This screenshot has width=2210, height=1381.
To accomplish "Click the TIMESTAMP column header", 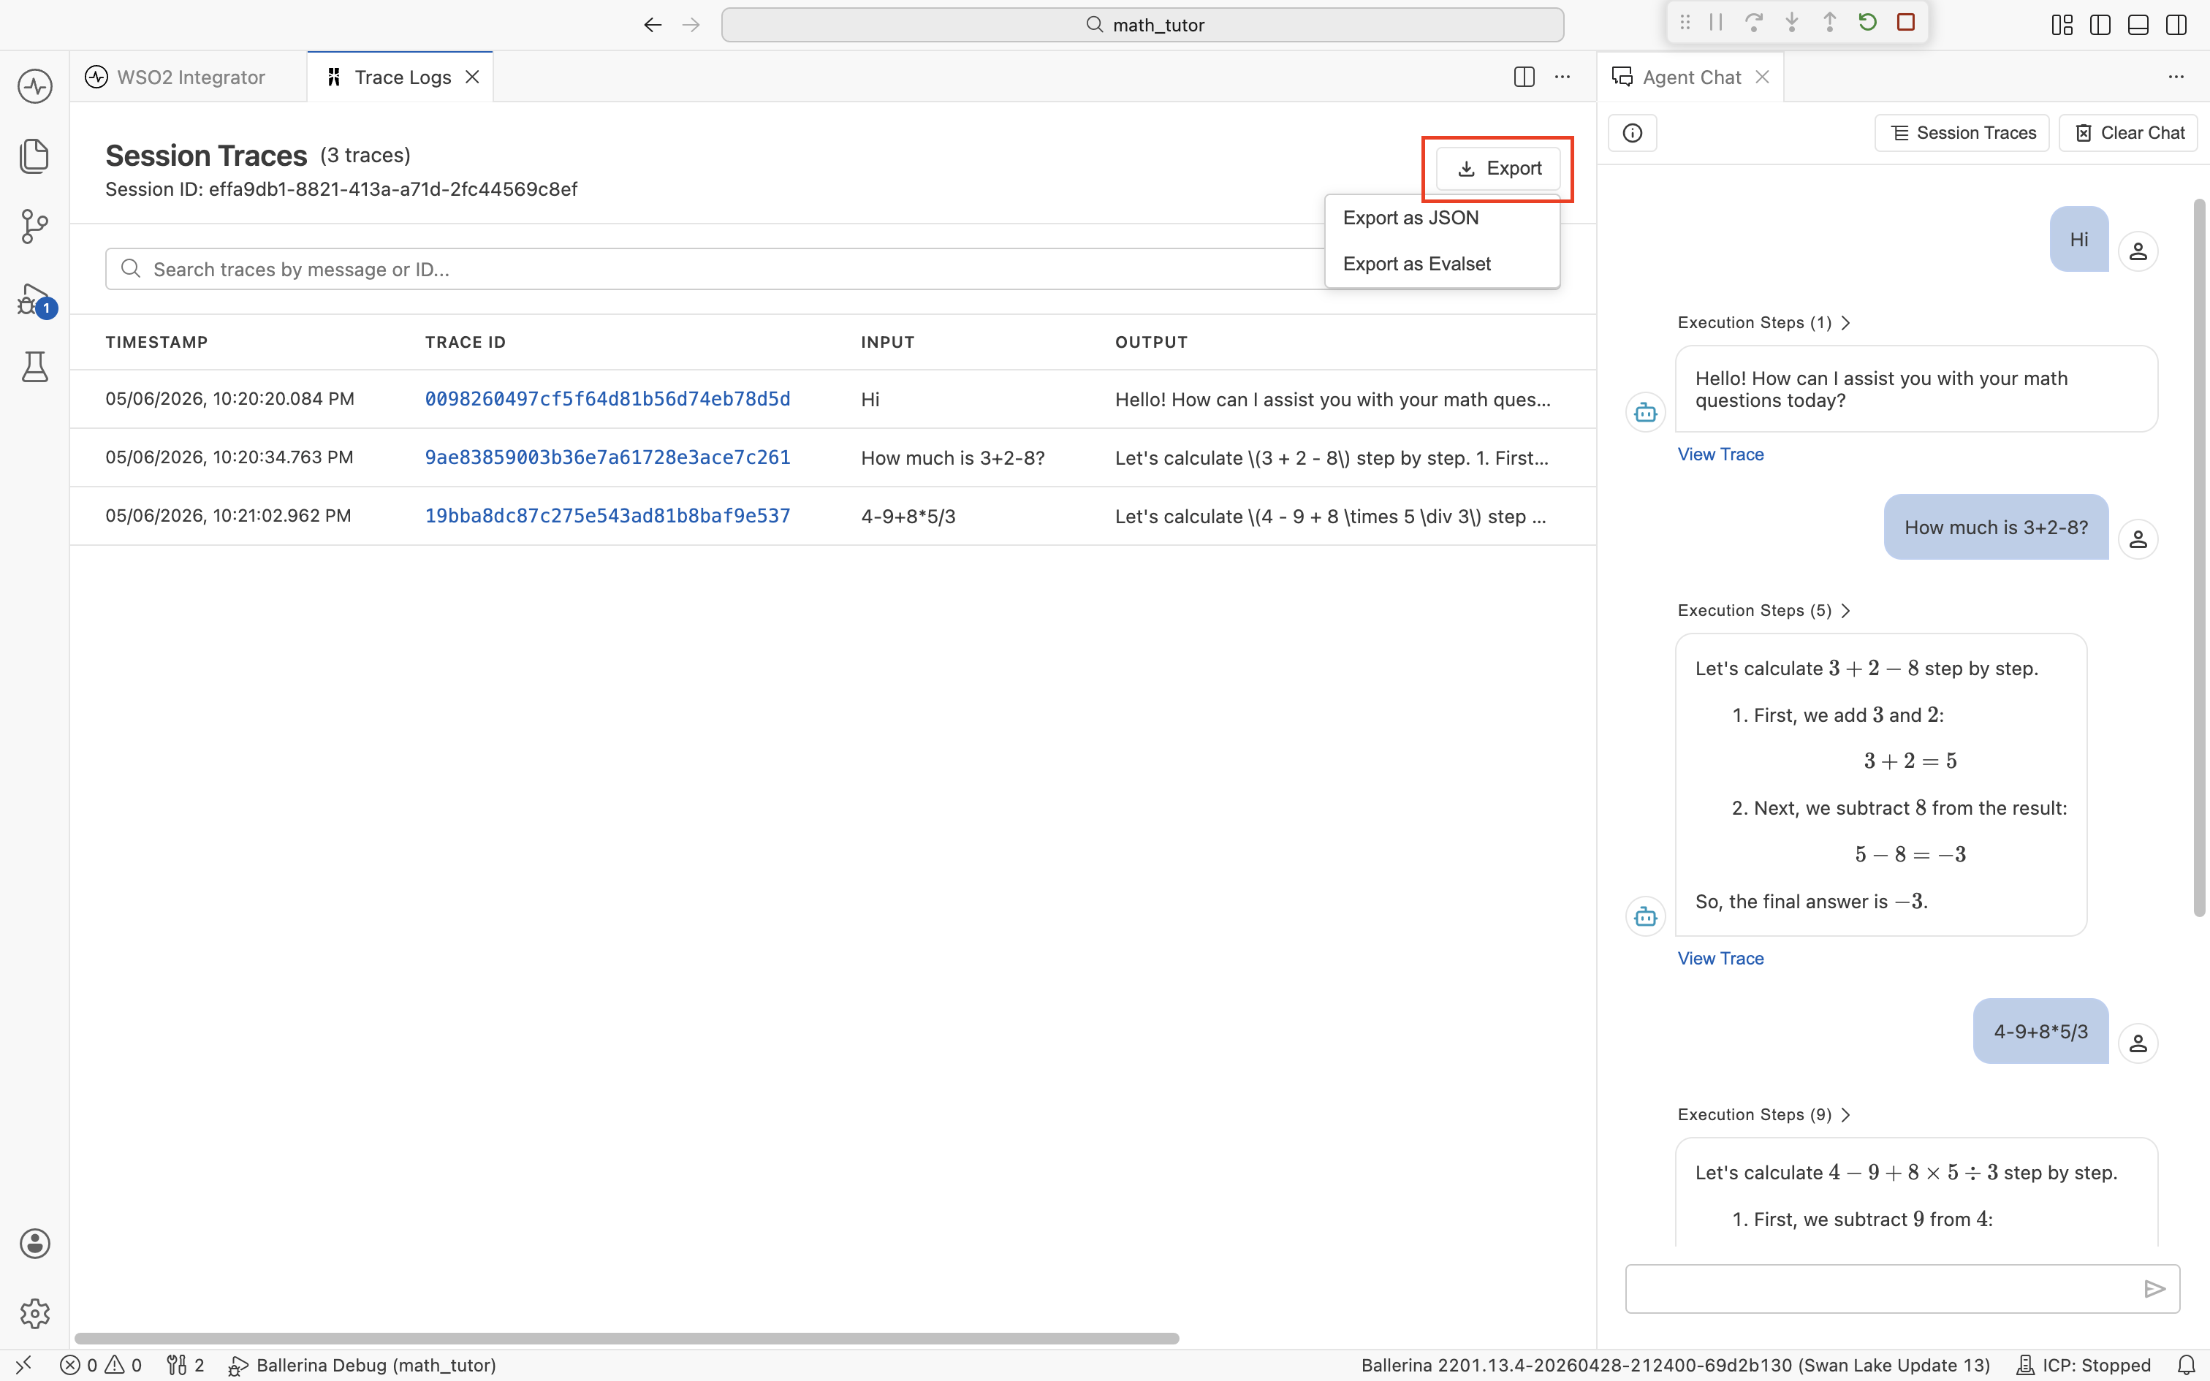I will (156, 343).
